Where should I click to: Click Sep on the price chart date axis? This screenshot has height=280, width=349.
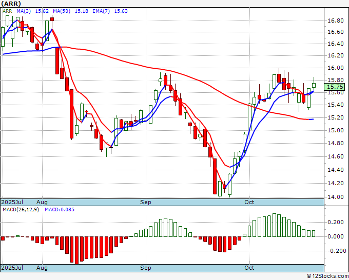tap(146, 202)
